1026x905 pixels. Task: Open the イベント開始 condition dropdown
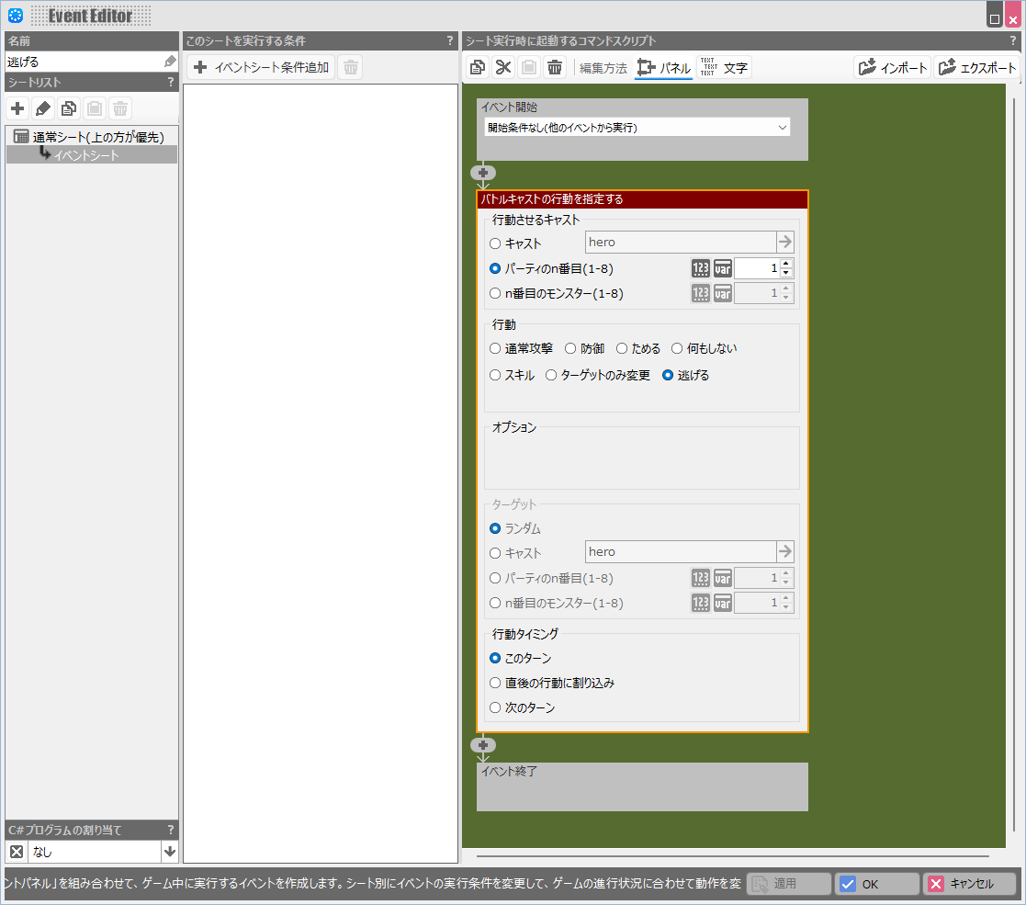coord(636,128)
